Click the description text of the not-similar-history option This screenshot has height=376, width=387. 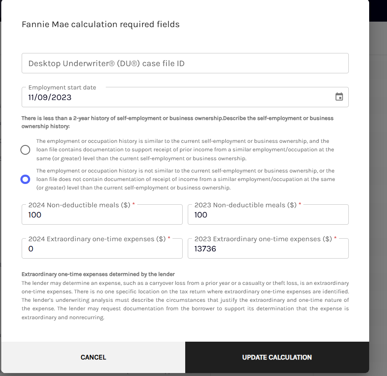pos(186,179)
